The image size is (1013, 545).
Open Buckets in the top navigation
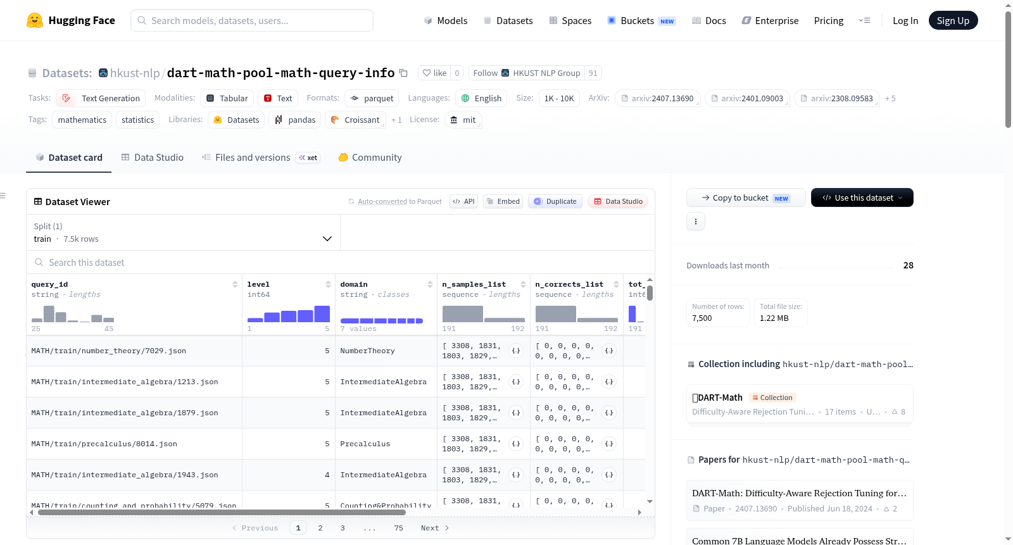pyautogui.click(x=641, y=20)
